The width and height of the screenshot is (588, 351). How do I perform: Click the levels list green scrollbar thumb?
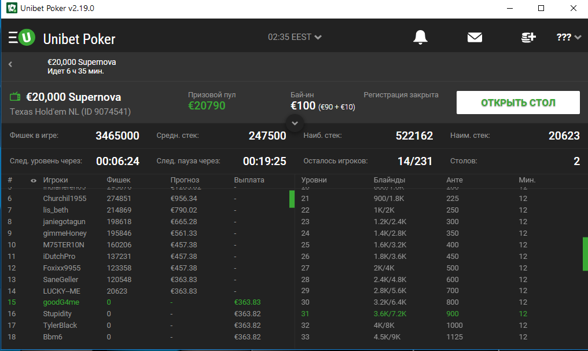(x=585, y=254)
